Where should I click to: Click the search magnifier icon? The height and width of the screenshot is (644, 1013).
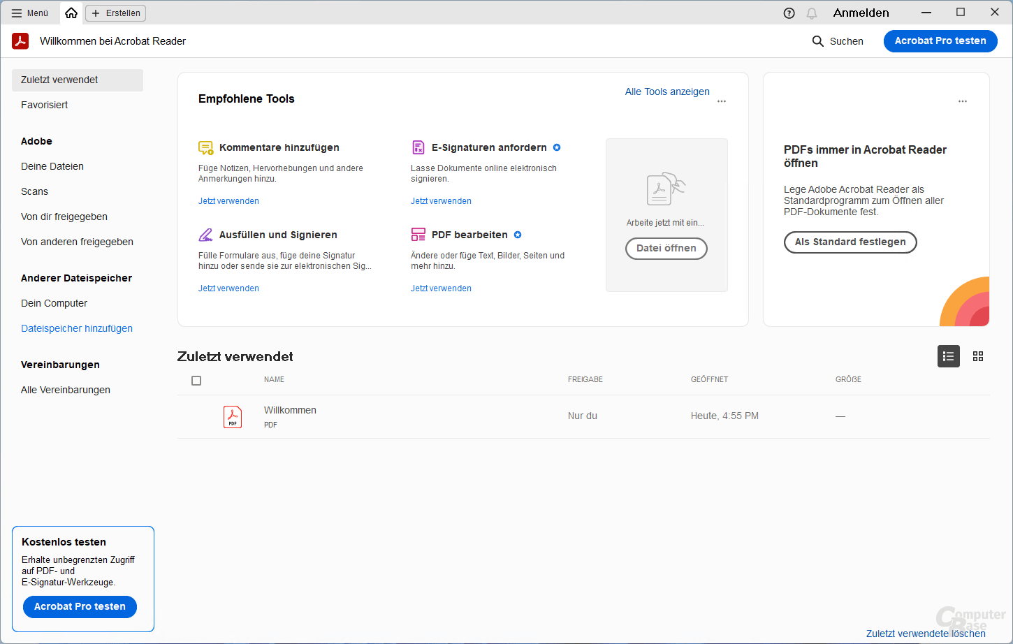tap(818, 41)
